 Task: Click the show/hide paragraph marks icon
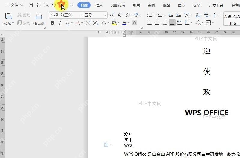click(x=206, y=15)
